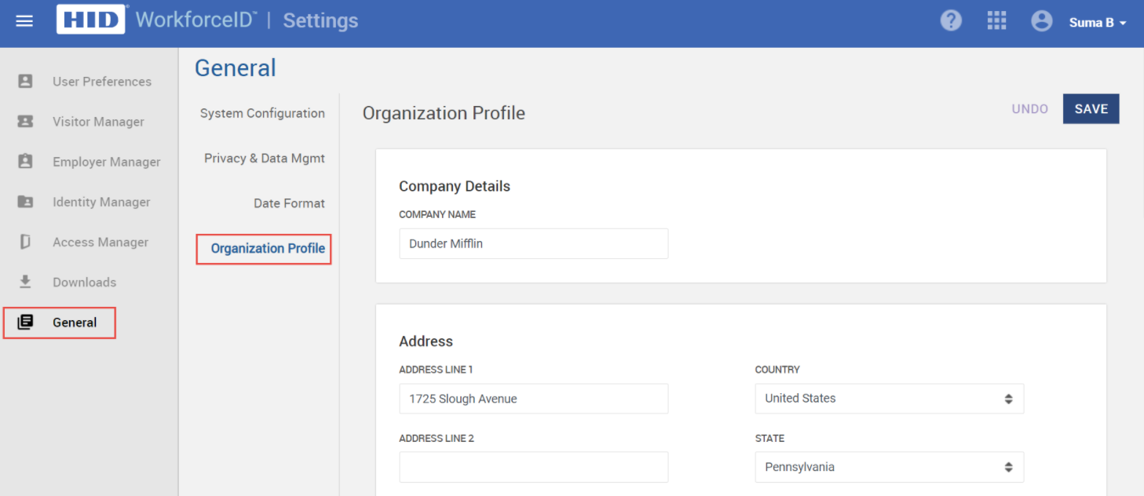Switch to Privacy & Data Mgmt

264,159
